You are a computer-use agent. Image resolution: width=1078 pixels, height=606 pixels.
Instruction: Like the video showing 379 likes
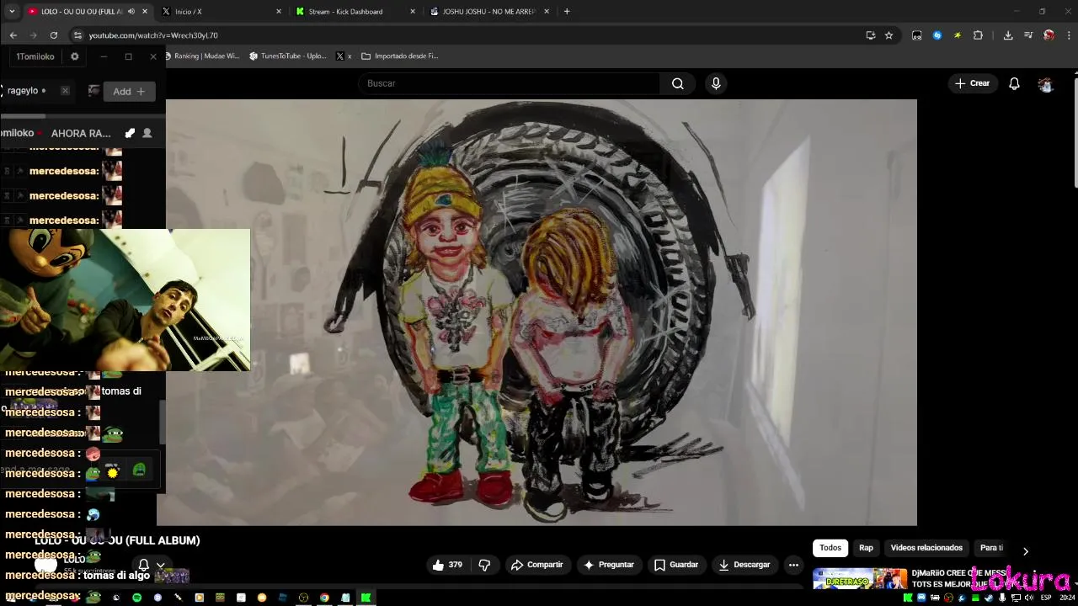point(446,565)
